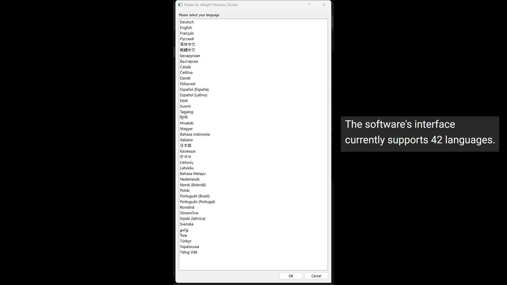Pick Русский in the language list

(187, 39)
